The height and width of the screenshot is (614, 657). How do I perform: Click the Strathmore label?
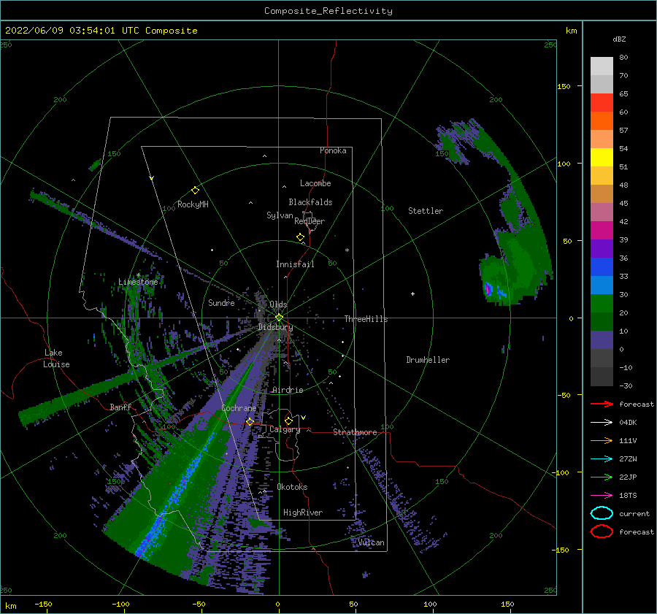coord(355,432)
